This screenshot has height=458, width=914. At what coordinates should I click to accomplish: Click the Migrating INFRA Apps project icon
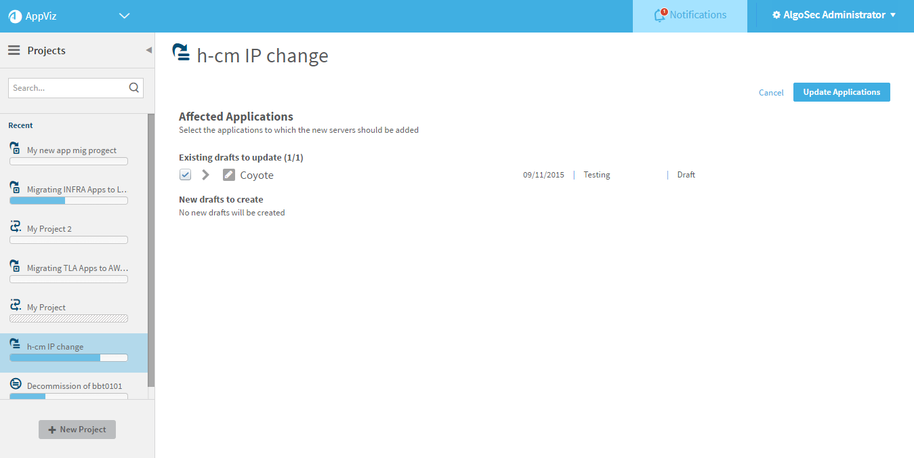[15, 188]
